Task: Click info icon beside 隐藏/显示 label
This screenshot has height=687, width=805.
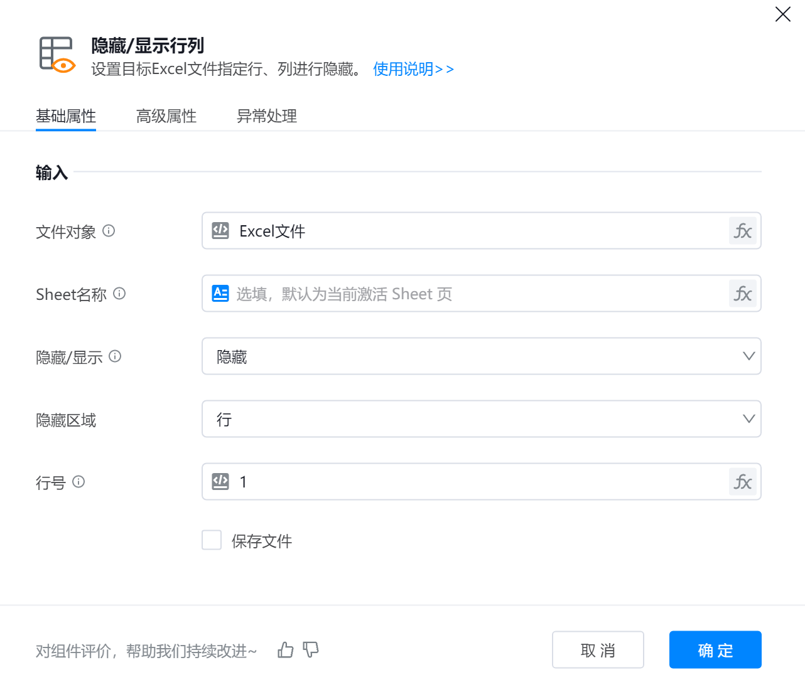Action: [115, 356]
